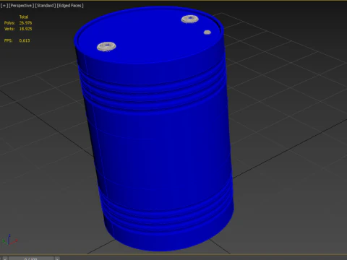
Task: Click the FPS readout value
Action: 25,40
